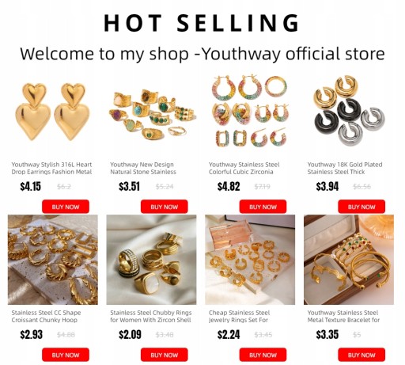
Task: Click Buy Now under heart drop earrings
Action: (x=66, y=207)
